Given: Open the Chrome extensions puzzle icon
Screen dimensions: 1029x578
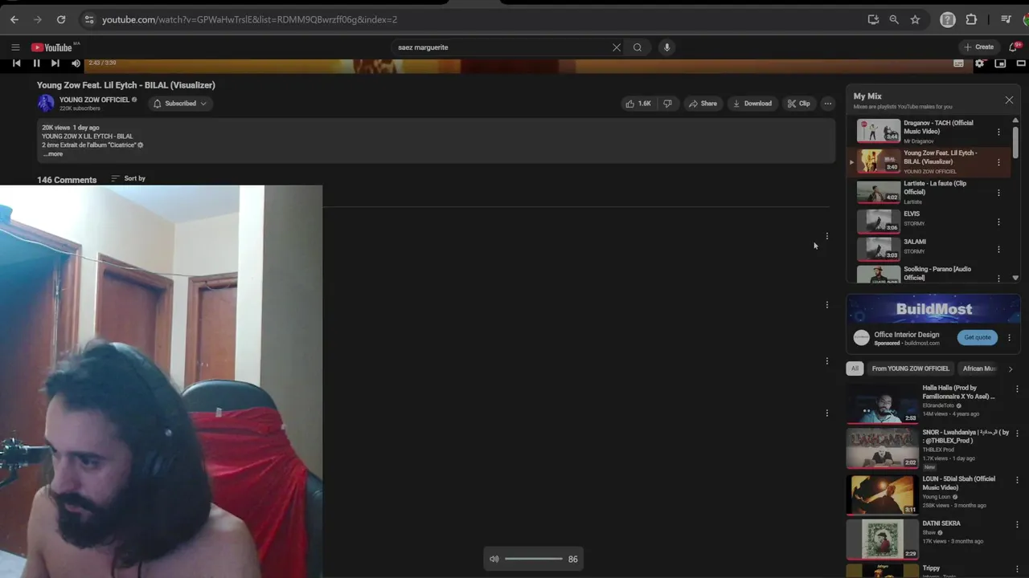Looking at the screenshot, I should pos(971,19).
